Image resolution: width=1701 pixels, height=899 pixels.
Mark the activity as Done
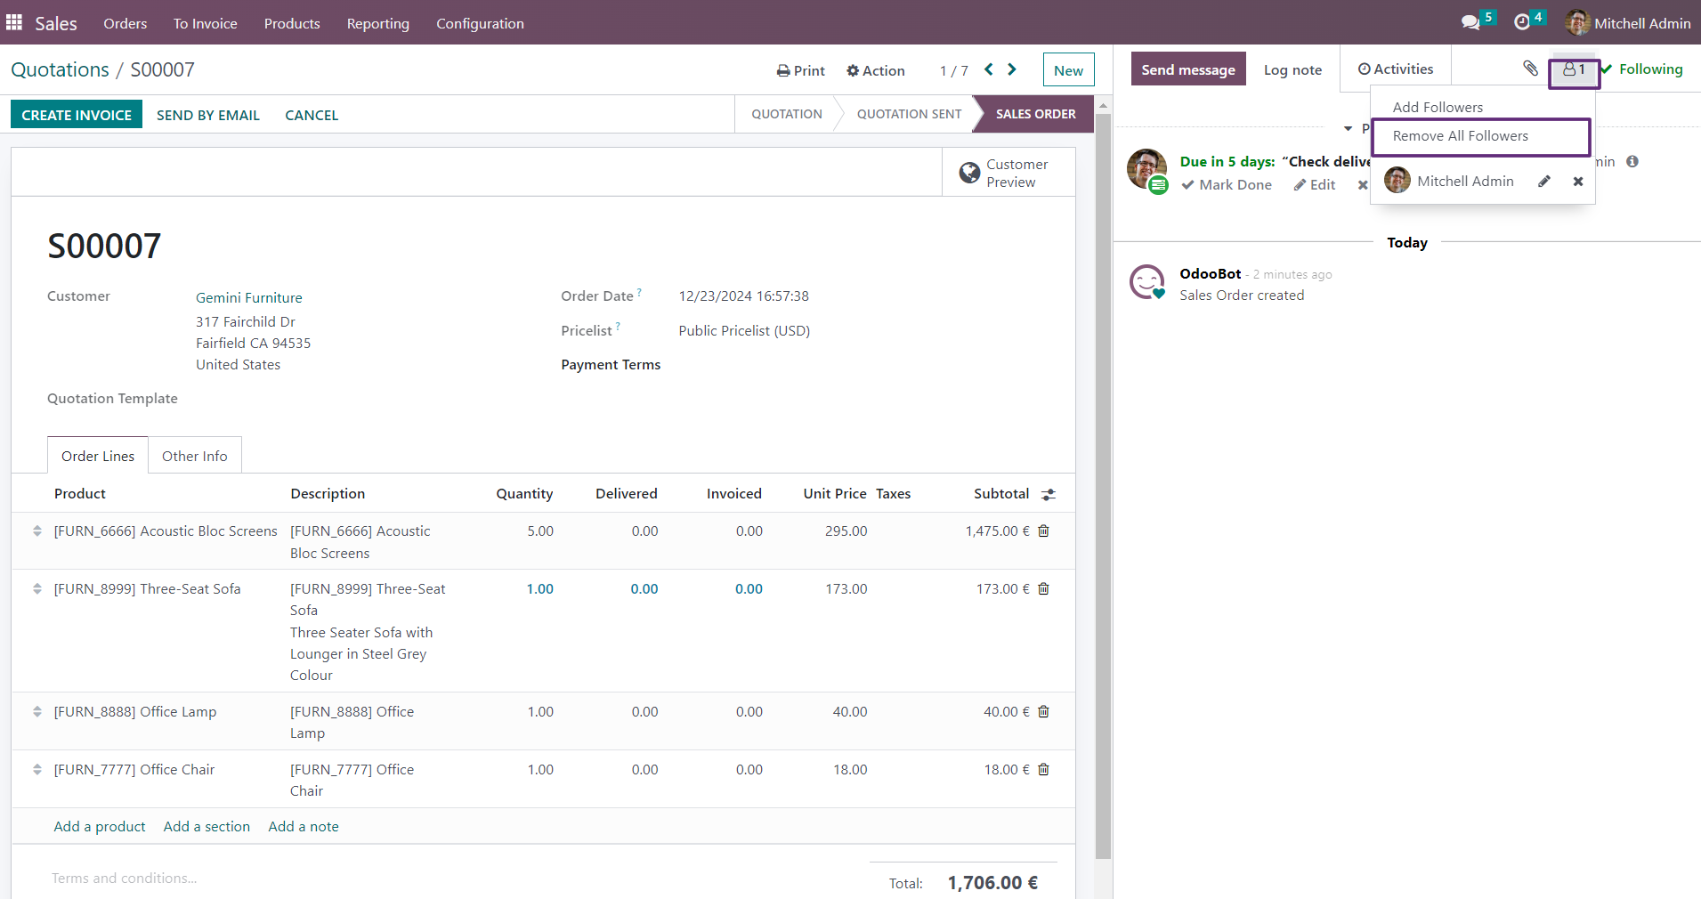click(1227, 184)
